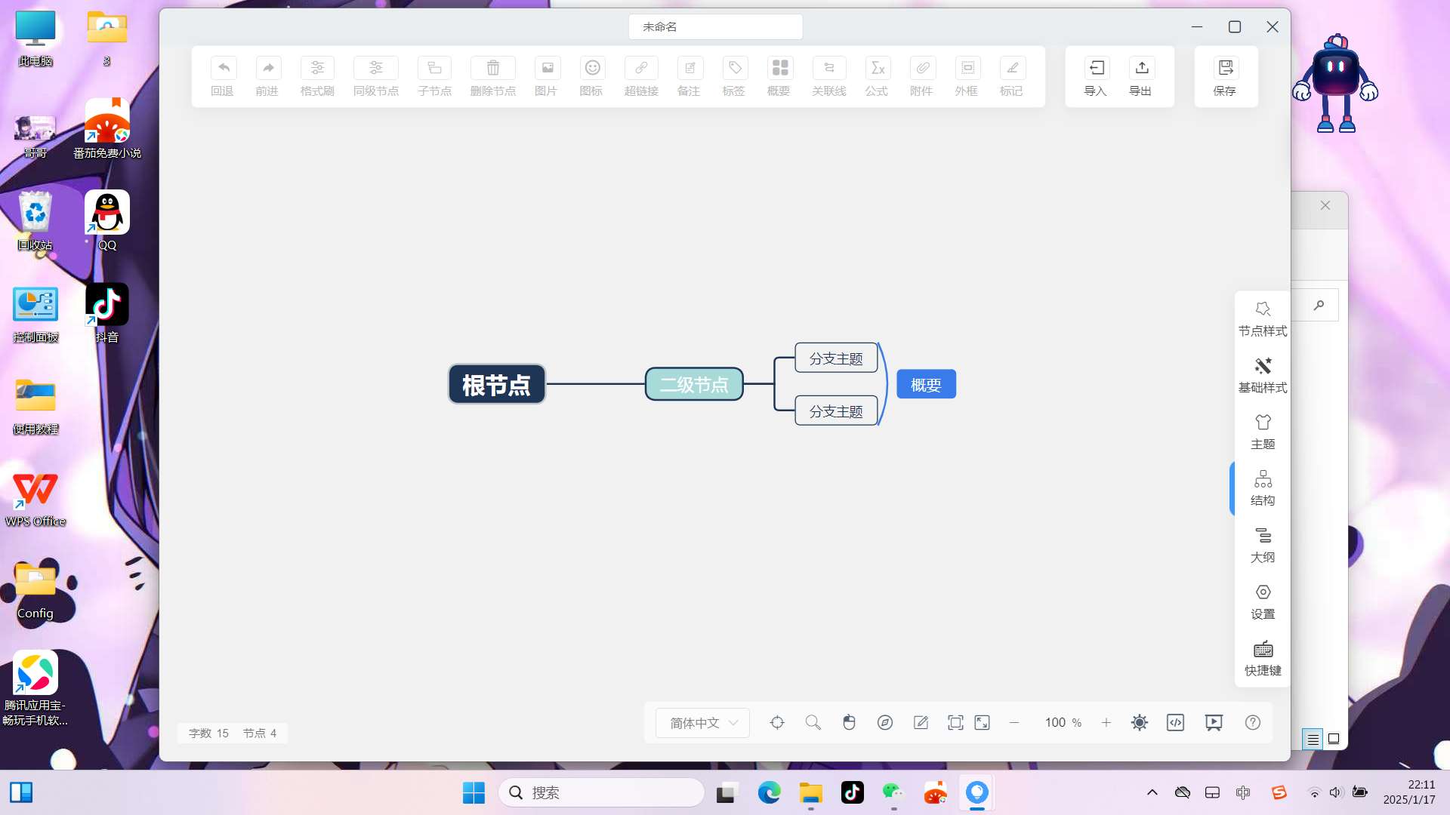Open the 基础样式 base style panel

(x=1263, y=376)
